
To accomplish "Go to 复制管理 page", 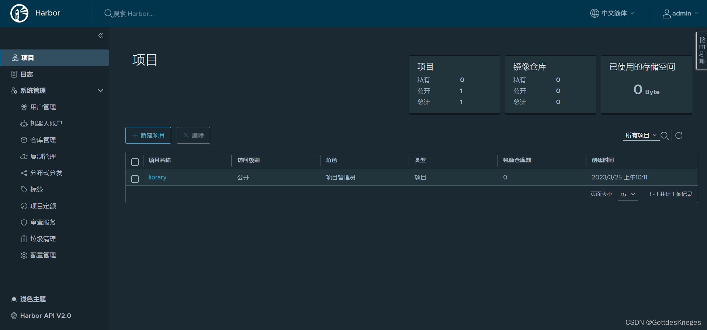I will coord(43,157).
